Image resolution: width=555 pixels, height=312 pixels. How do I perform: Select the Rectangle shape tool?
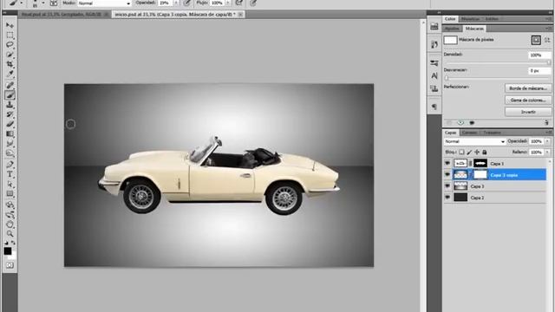10,194
